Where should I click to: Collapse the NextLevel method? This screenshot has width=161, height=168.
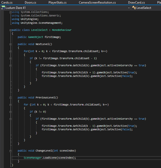11,44
